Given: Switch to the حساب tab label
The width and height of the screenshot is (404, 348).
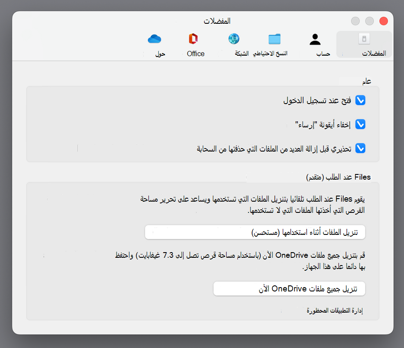Looking at the screenshot, I should pyautogui.click(x=323, y=54).
